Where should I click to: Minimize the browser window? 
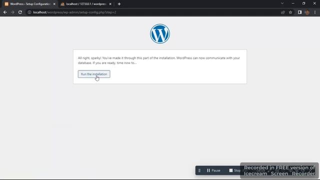(293, 3)
